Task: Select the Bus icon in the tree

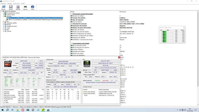Action: coord(5,21)
